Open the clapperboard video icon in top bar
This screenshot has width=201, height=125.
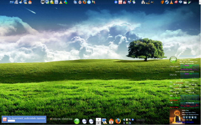[x=185, y=2]
